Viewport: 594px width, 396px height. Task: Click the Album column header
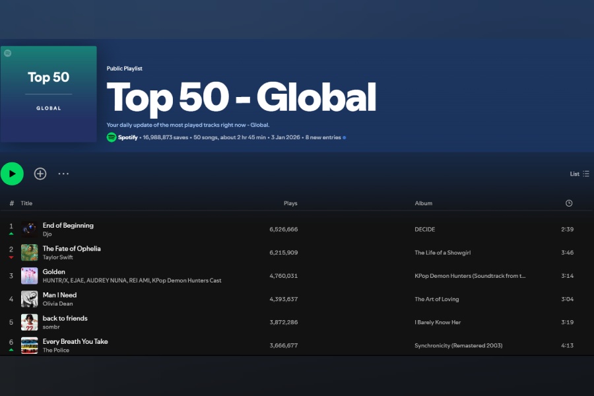(x=423, y=203)
